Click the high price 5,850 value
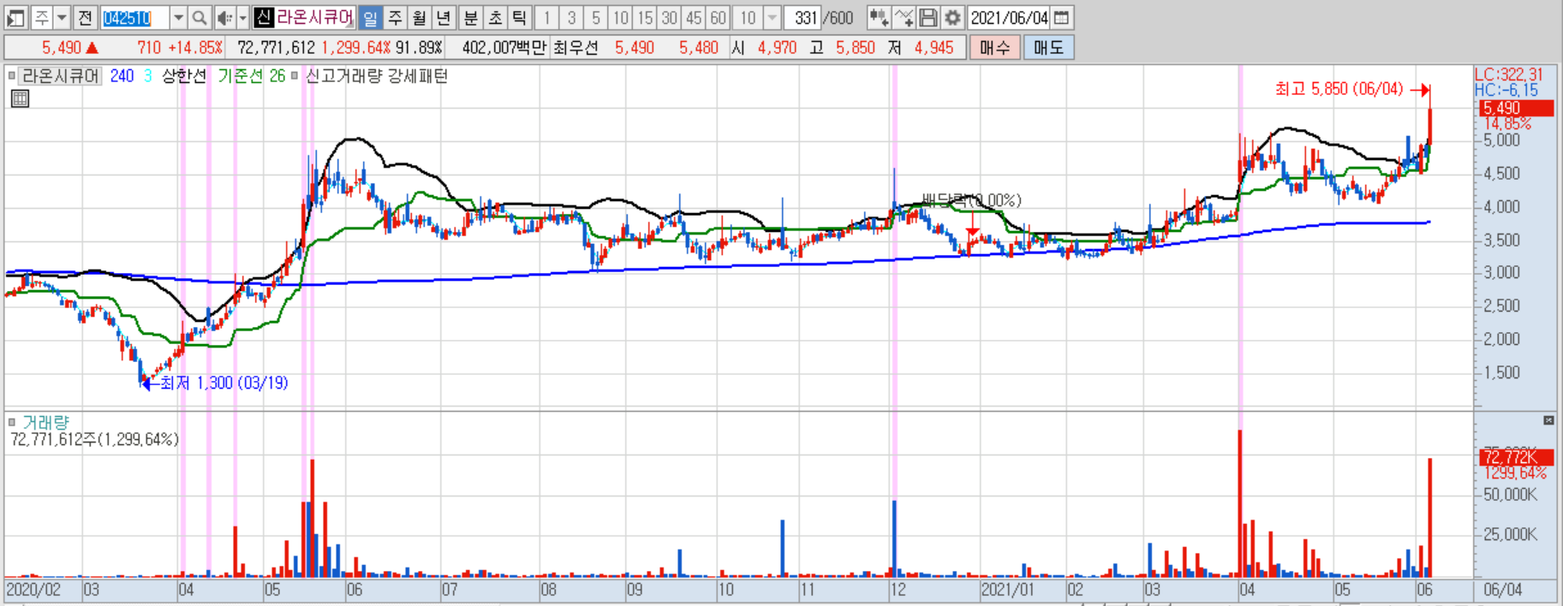Image resolution: width=1563 pixels, height=606 pixels. (x=856, y=48)
